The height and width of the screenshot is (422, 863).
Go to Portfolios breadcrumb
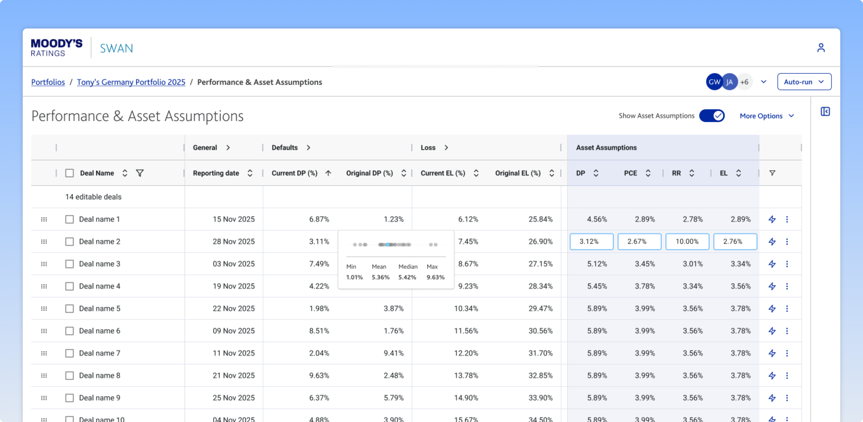click(x=48, y=82)
